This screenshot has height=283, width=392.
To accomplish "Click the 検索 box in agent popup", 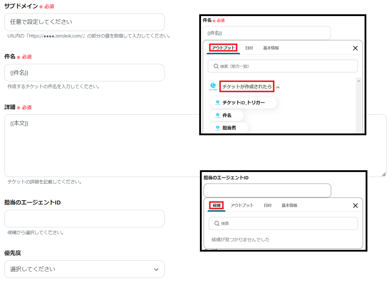I will [283, 223].
